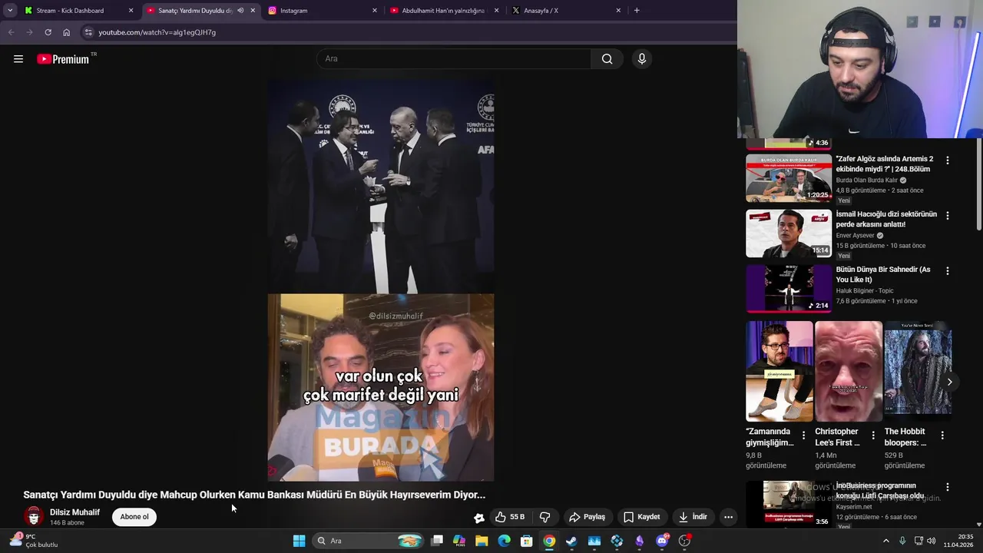Open more actions ellipsis below video
This screenshot has width=983, height=553.
728,517
